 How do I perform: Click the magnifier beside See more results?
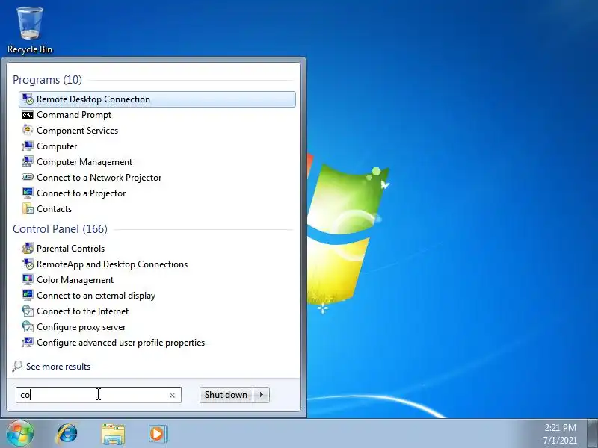17,366
